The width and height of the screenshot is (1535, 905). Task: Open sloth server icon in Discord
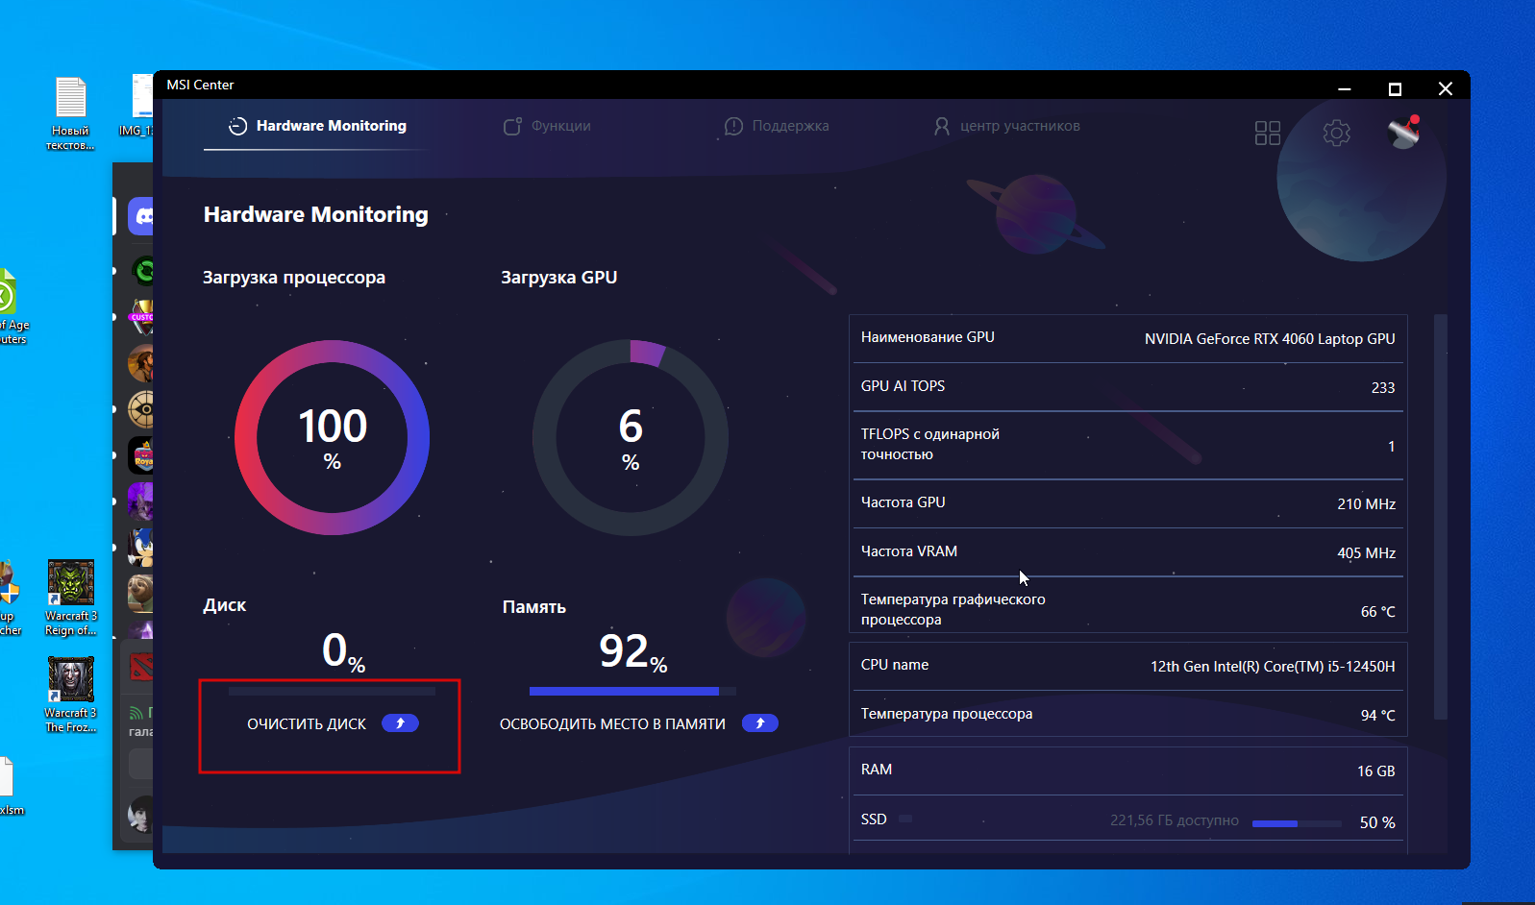click(141, 593)
